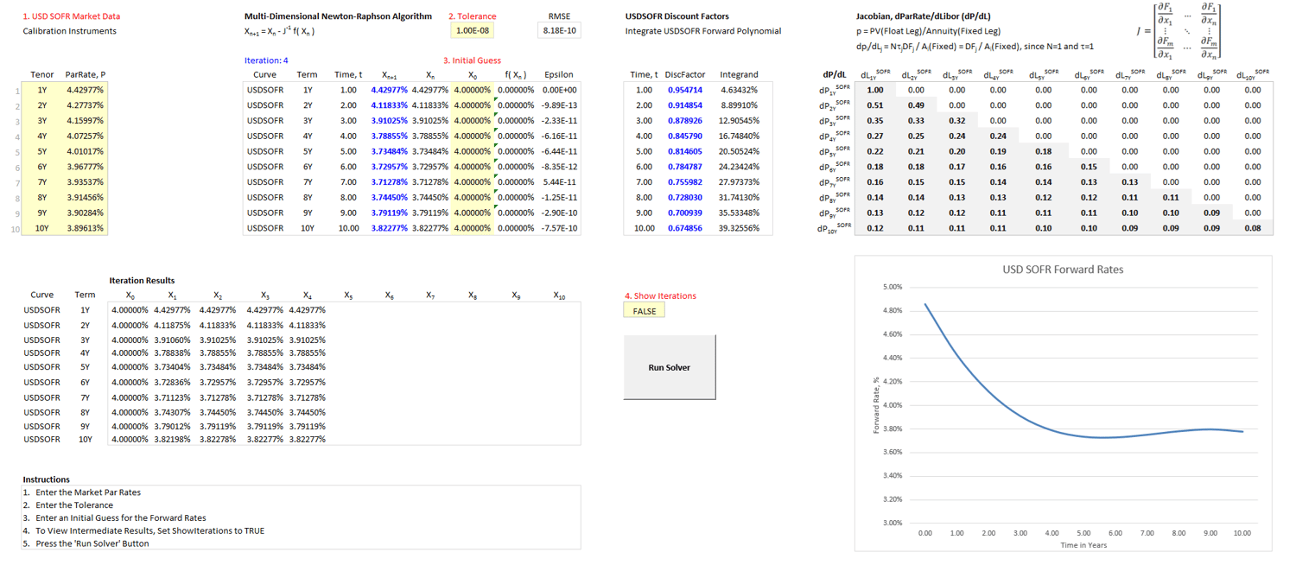Select the X1 iteration value 4.11875%

click(174, 325)
